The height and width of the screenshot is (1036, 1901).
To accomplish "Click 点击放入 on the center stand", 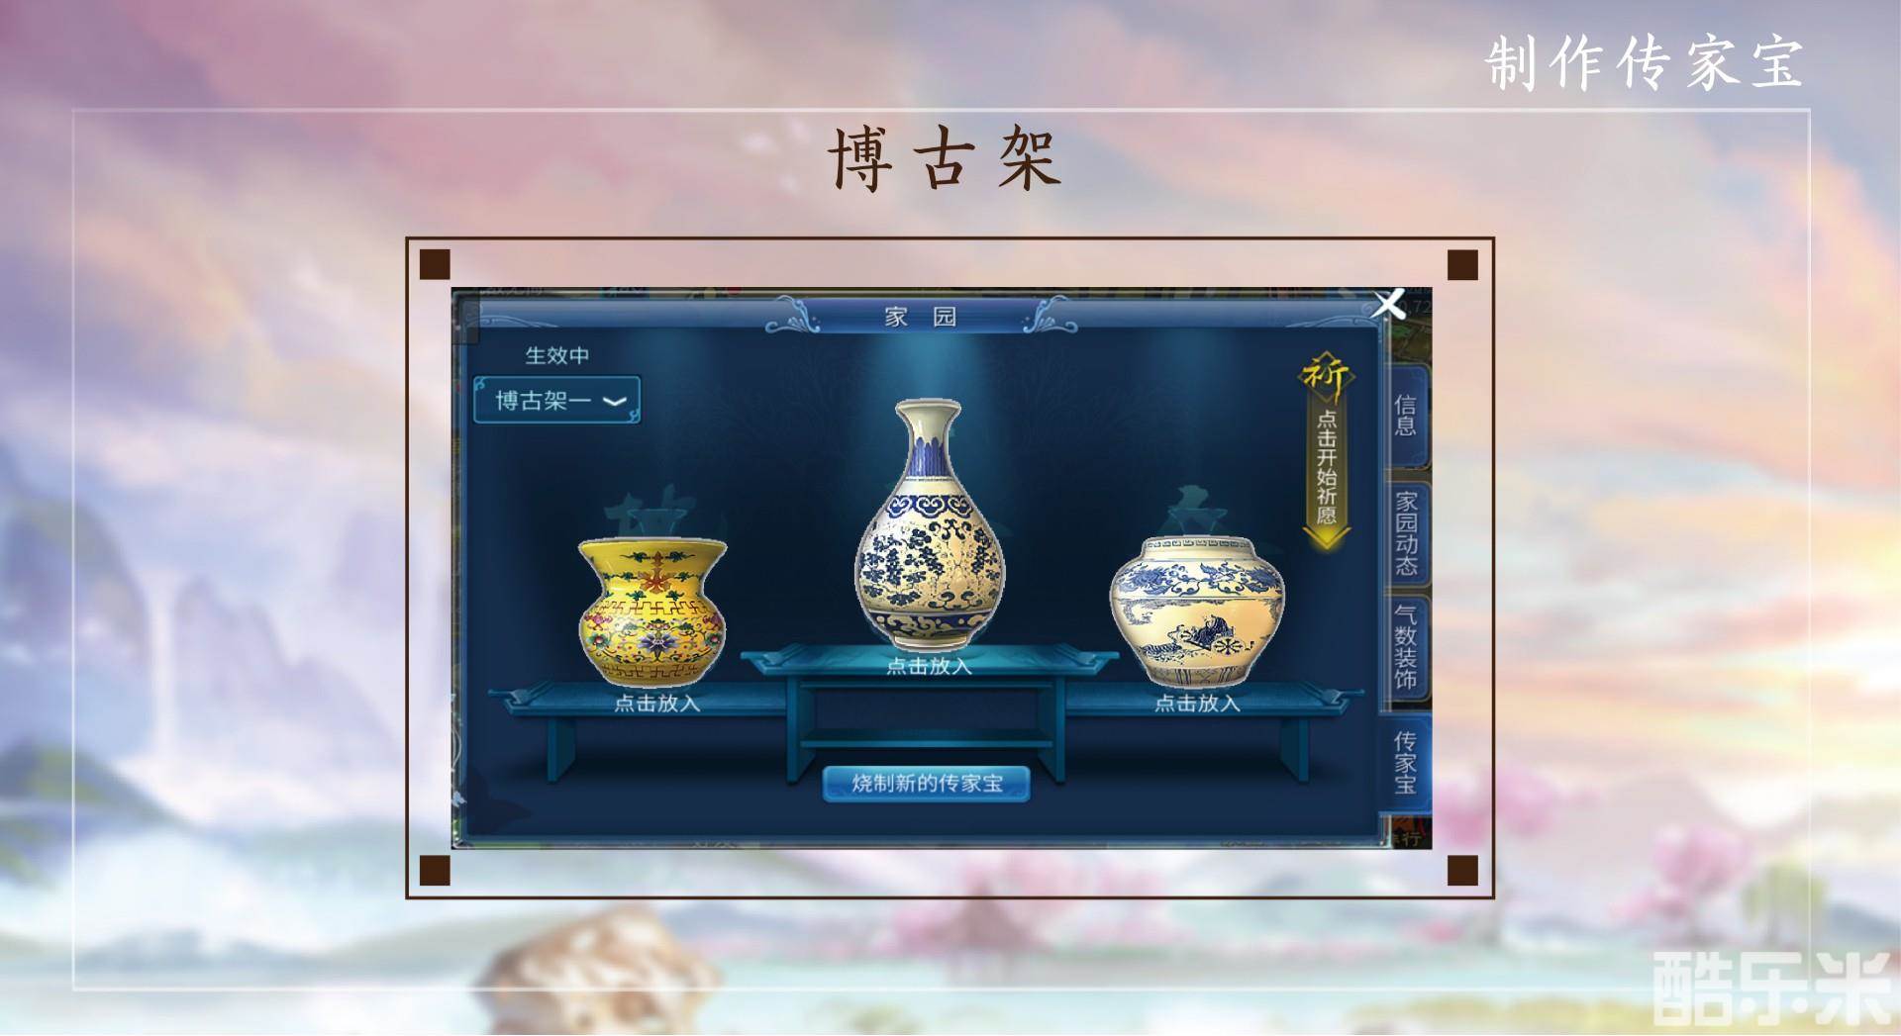I will coord(929,666).
